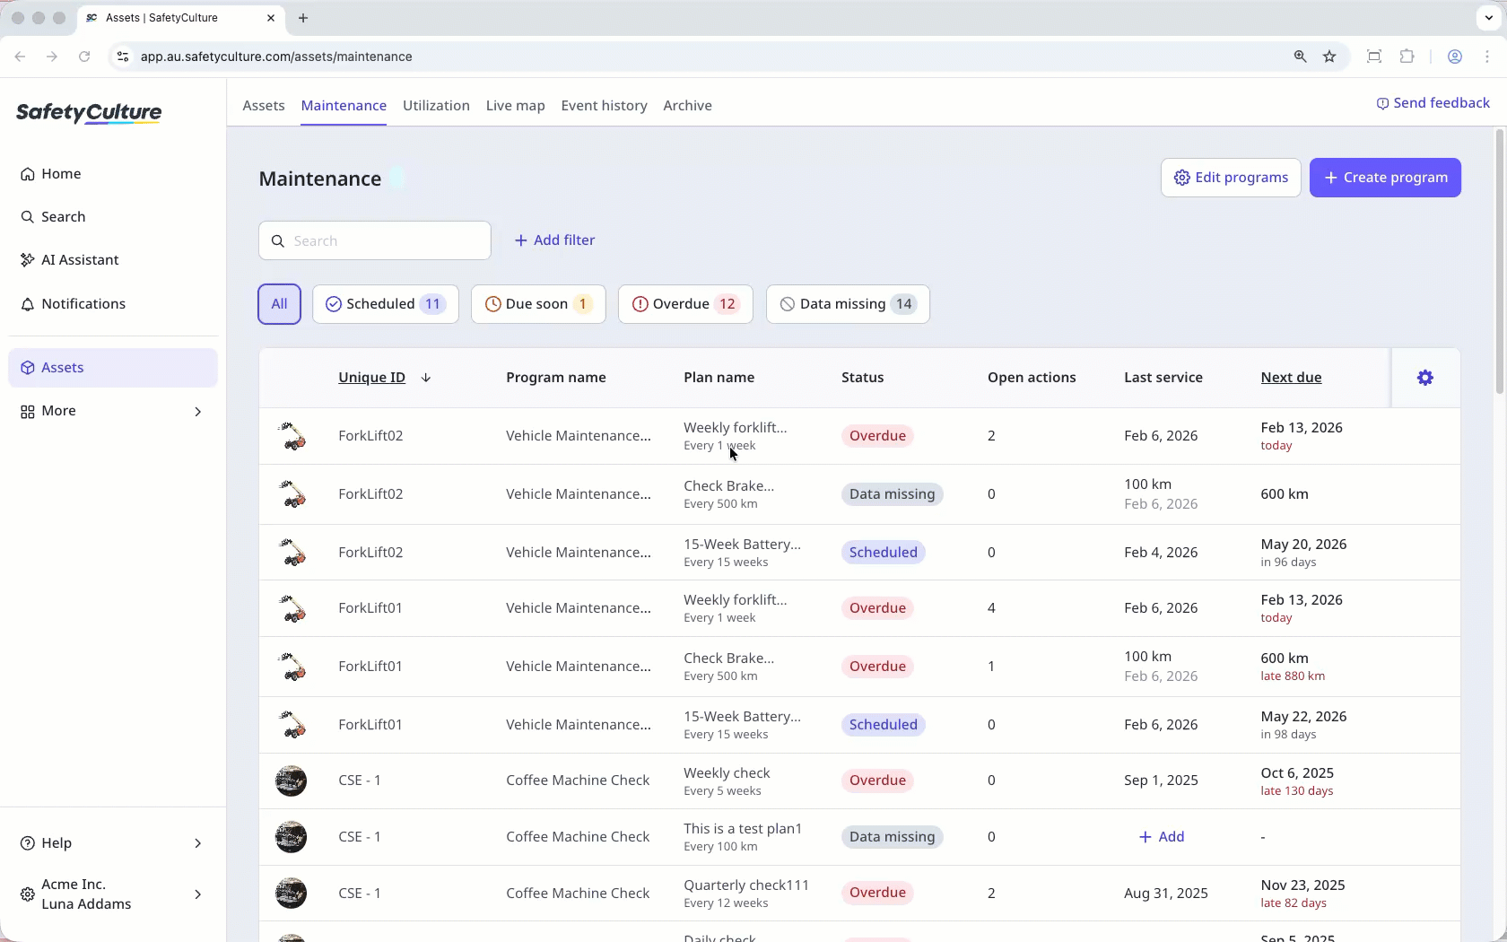
Task: Switch to the Assets tab
Action: click(264, 106)
